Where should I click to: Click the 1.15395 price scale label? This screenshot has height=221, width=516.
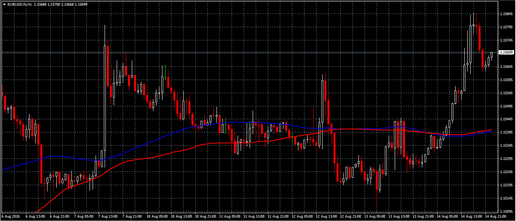(x=506, y=132)
